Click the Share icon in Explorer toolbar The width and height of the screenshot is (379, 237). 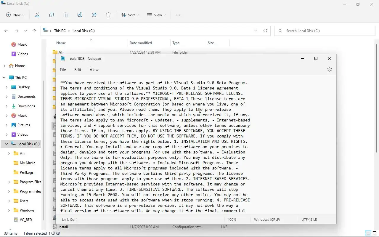tap(94, 15)
